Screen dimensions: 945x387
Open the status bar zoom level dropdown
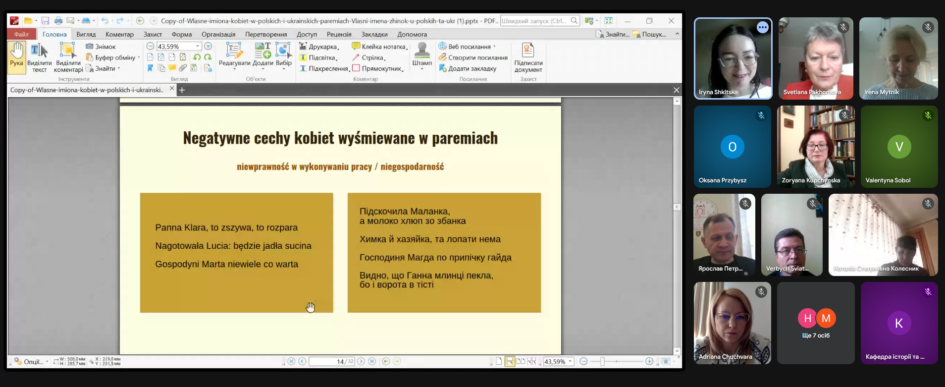(x=570, y=361)
